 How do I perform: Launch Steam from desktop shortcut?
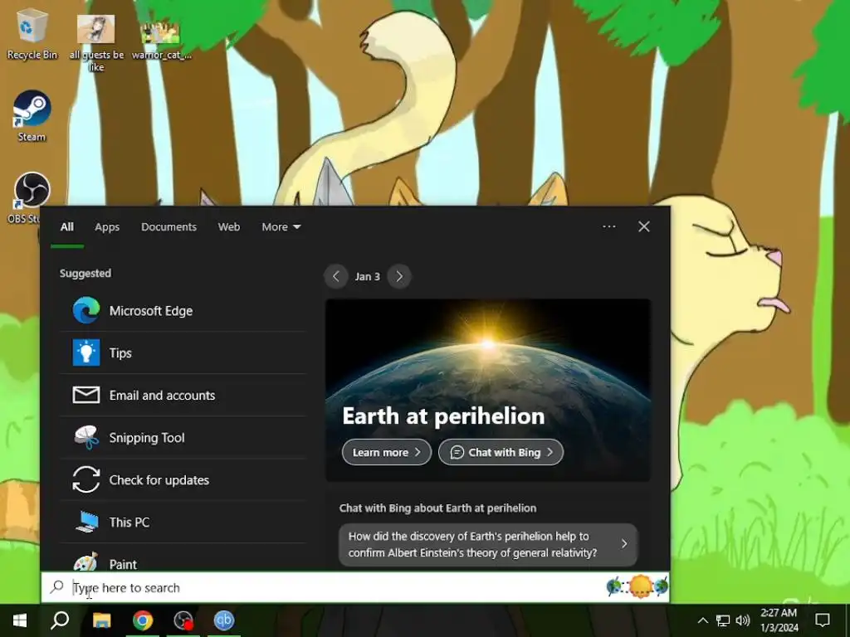[32, 116]
